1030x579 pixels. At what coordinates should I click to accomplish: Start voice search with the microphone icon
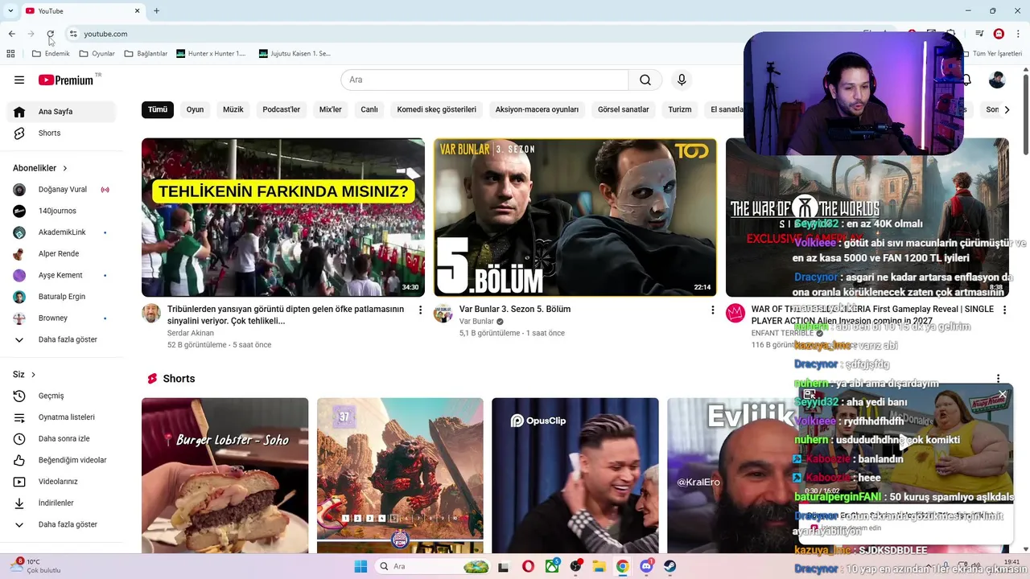tap(682, 80)
